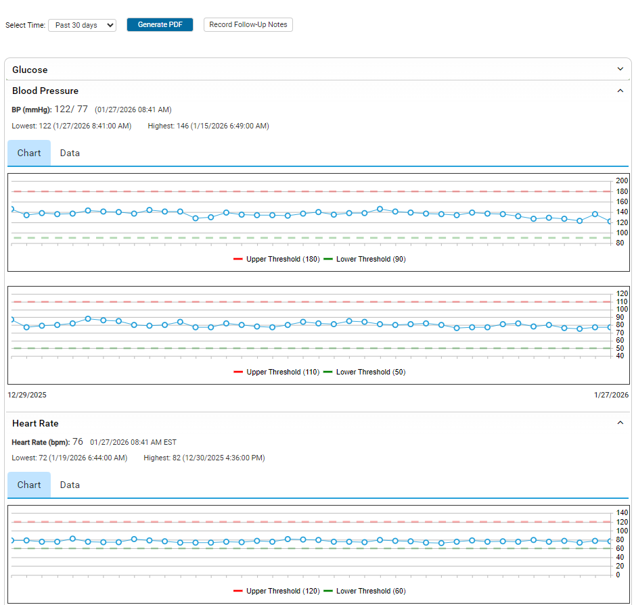Screen dimensions: 634x605
Task: Collapse the Heart Rate section chevron
Action: pos(620,422)
